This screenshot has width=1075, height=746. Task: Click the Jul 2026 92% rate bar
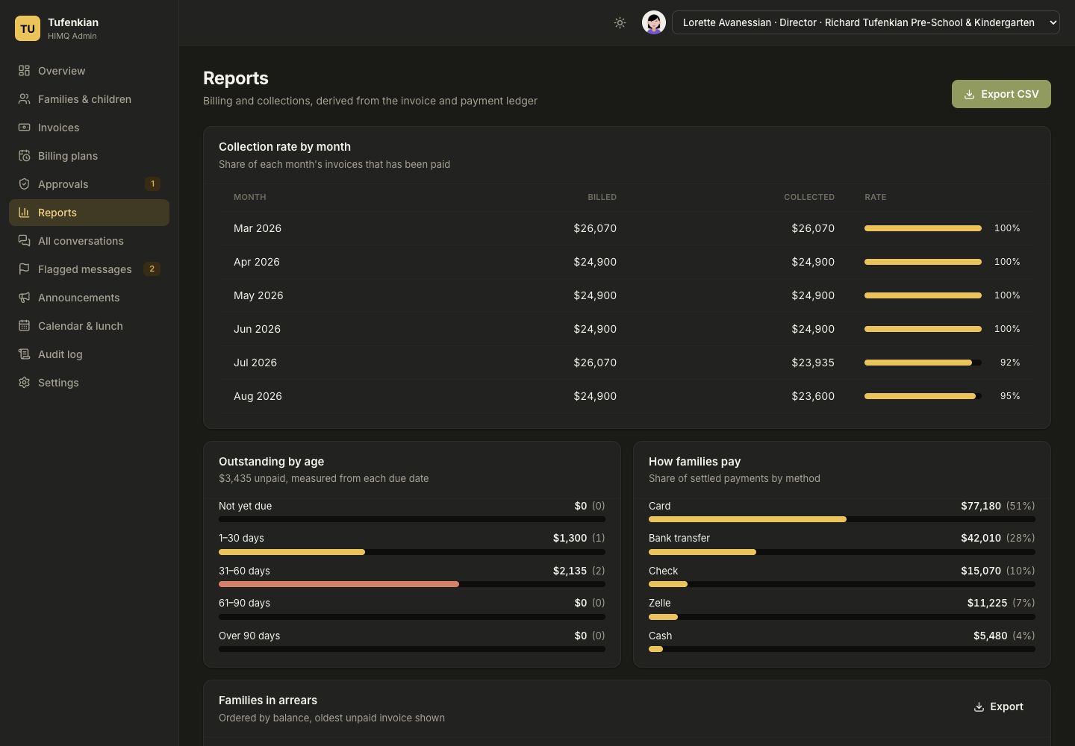click(923, 363)
